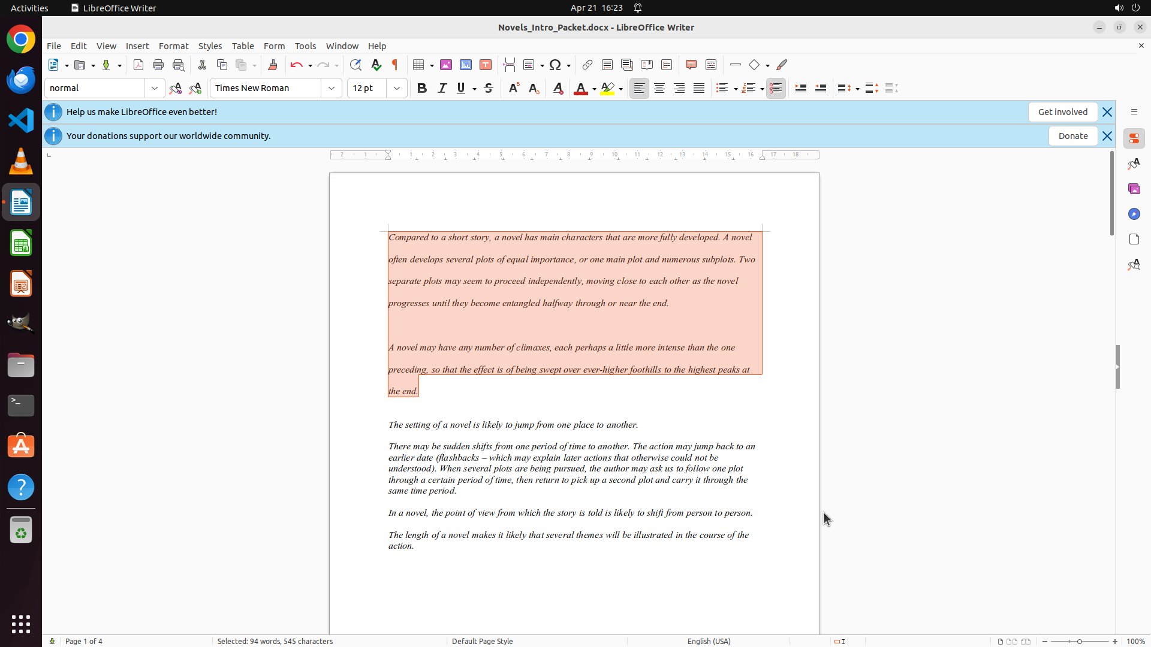The image size is (1151, 647).
Task: Open the Insert Special Character tool
Action: tap(555, 65)
